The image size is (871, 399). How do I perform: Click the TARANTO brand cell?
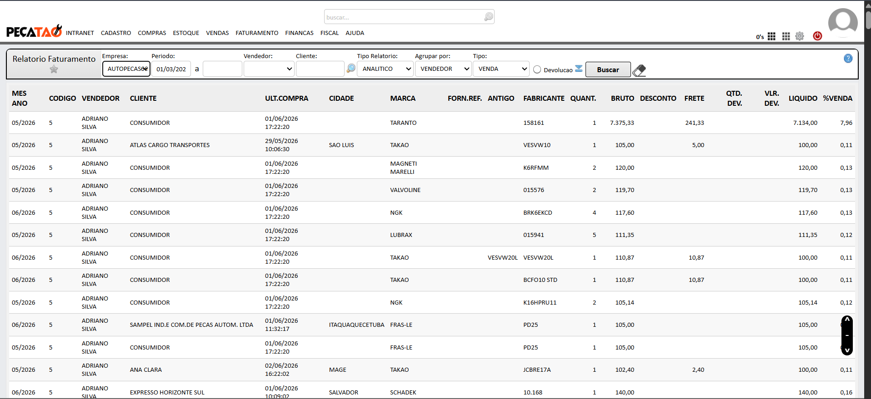pos(403,123)
